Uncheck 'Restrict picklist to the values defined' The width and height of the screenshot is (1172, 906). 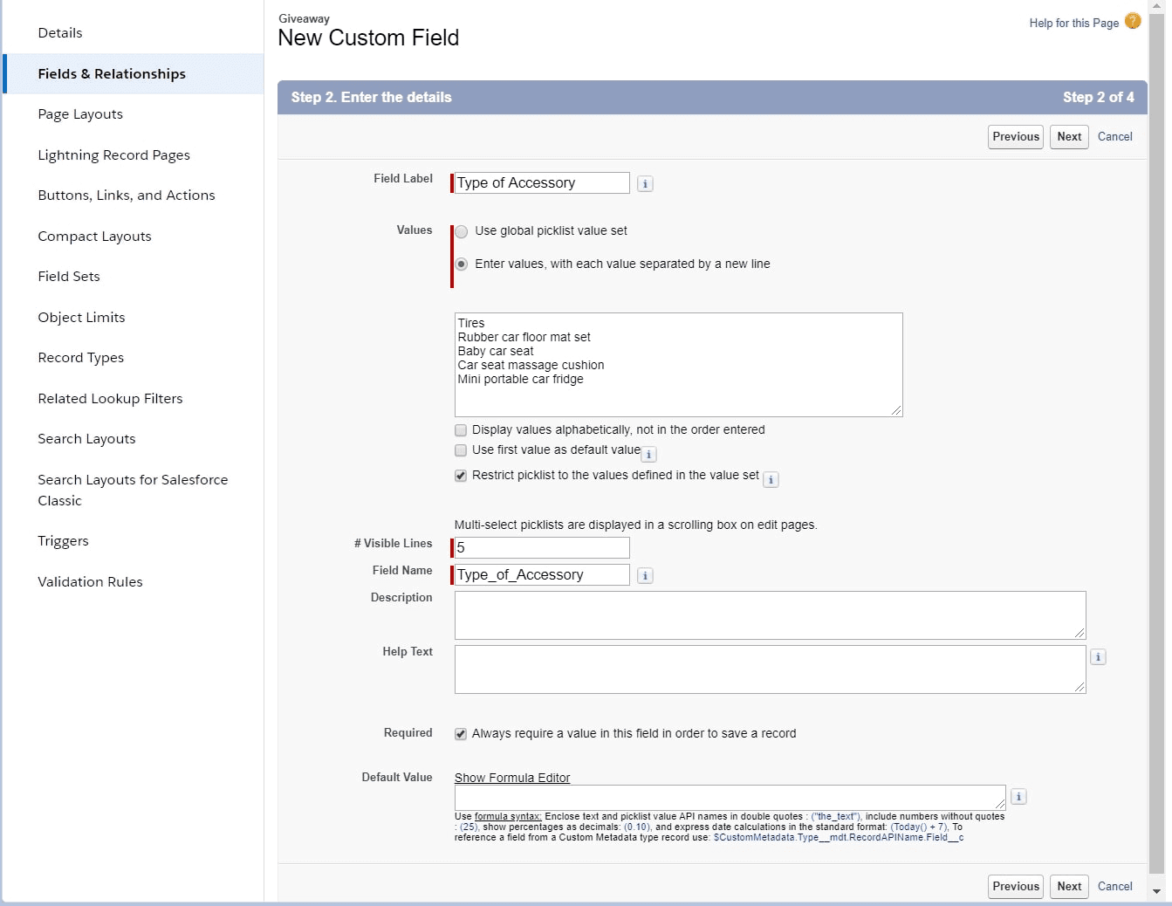461,476
